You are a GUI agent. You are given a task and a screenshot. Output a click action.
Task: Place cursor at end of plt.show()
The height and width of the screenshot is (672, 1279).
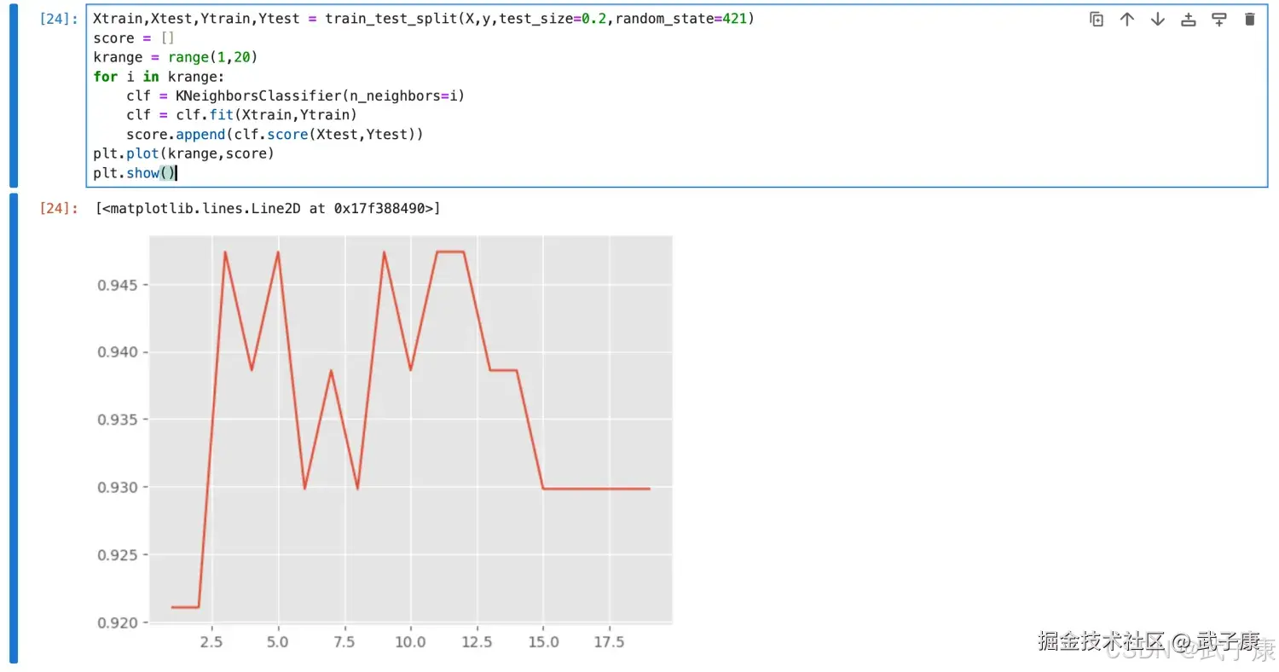tap(176, 173)
